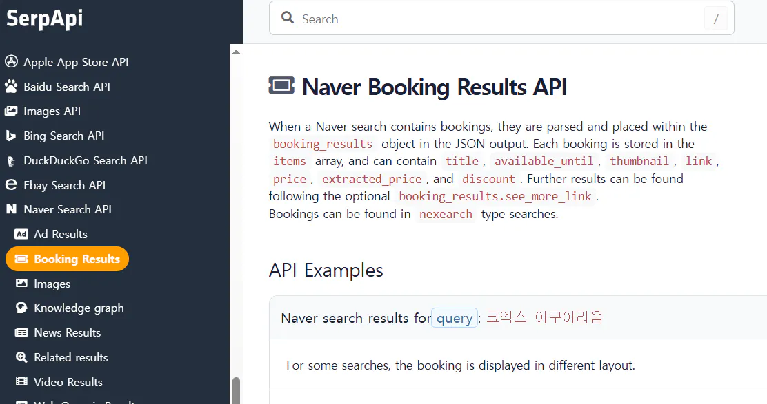Click the thumbnail code term
The image size is (767, 404).
(639, 162)
